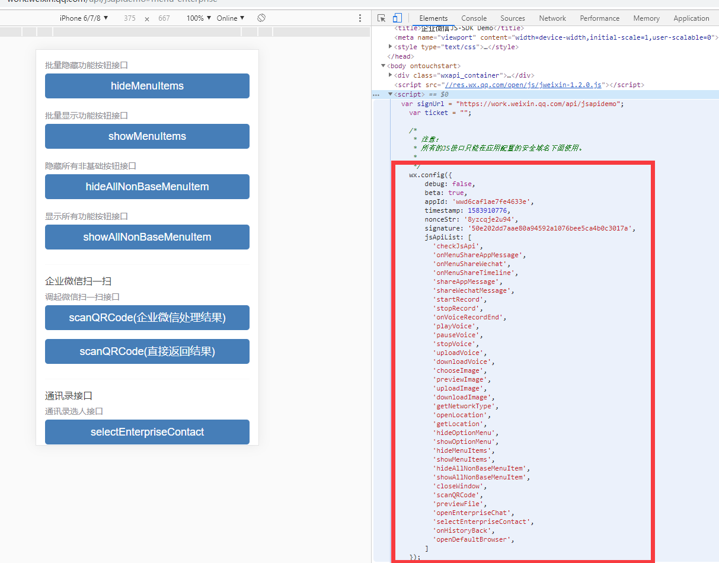719x563 pixels.
Task: Click the signature value string
Action: 551,228
